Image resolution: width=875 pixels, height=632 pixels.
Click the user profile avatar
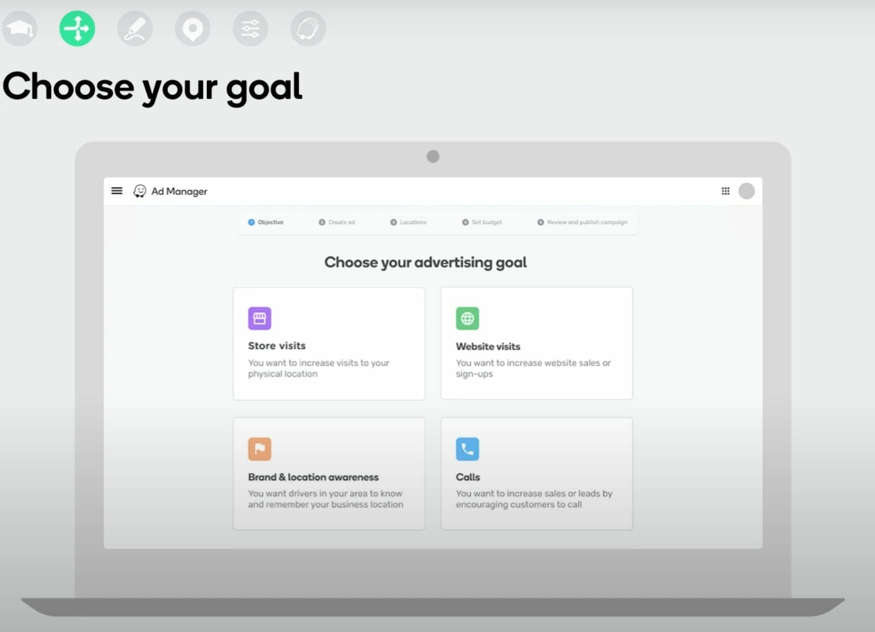click(x=747, y=191)
